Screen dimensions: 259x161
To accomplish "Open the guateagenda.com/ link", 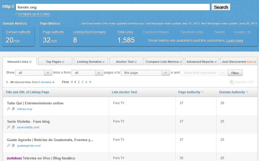I will tap(29, 145).
